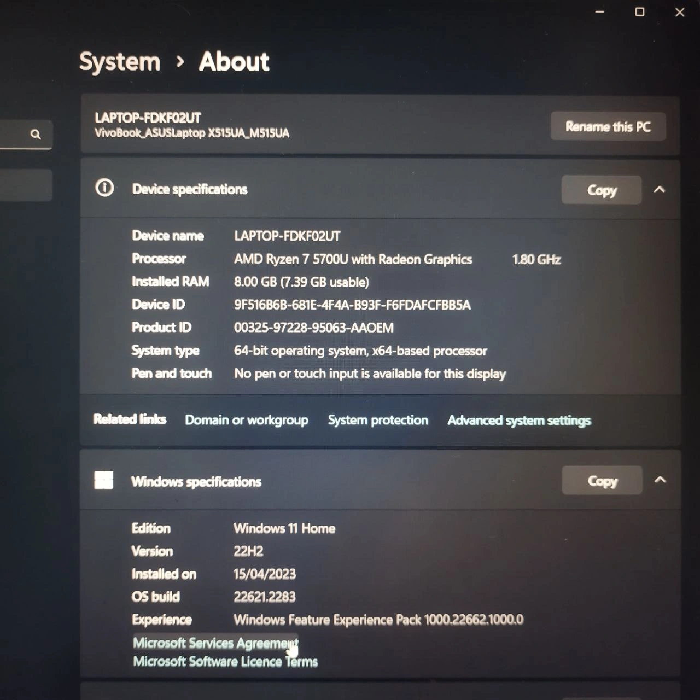Click the Windows logo icon beside Windows specifications

[x=104, y=480]
